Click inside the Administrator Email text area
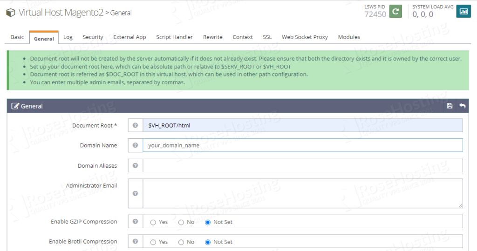477x251 pixels. [302, 193]
